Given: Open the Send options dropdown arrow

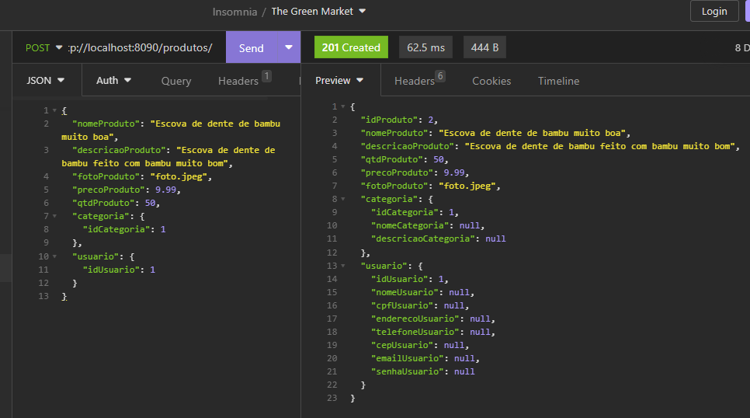Looking at the screenshot, I should [288, 47].
